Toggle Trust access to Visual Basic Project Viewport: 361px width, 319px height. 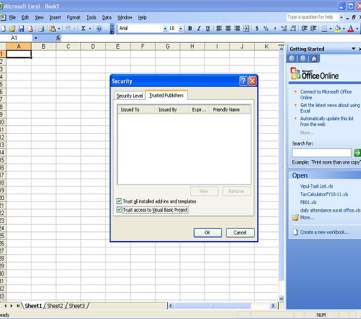[x=119, y=209]
